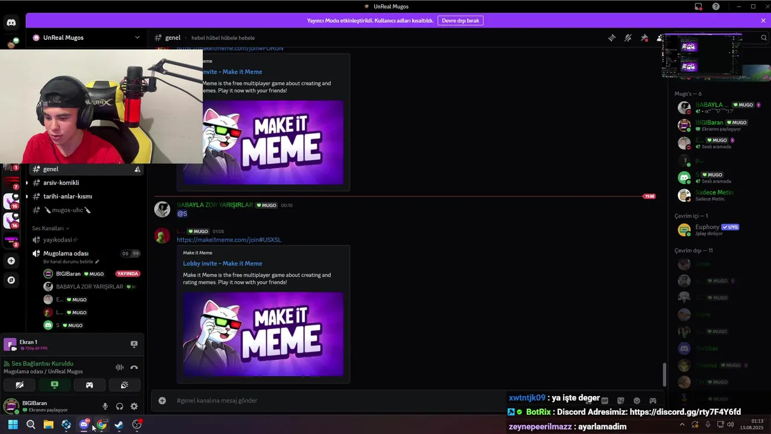Open File Explorer on taskbar
Screen dimensions: 771x434
click(48, 424)
